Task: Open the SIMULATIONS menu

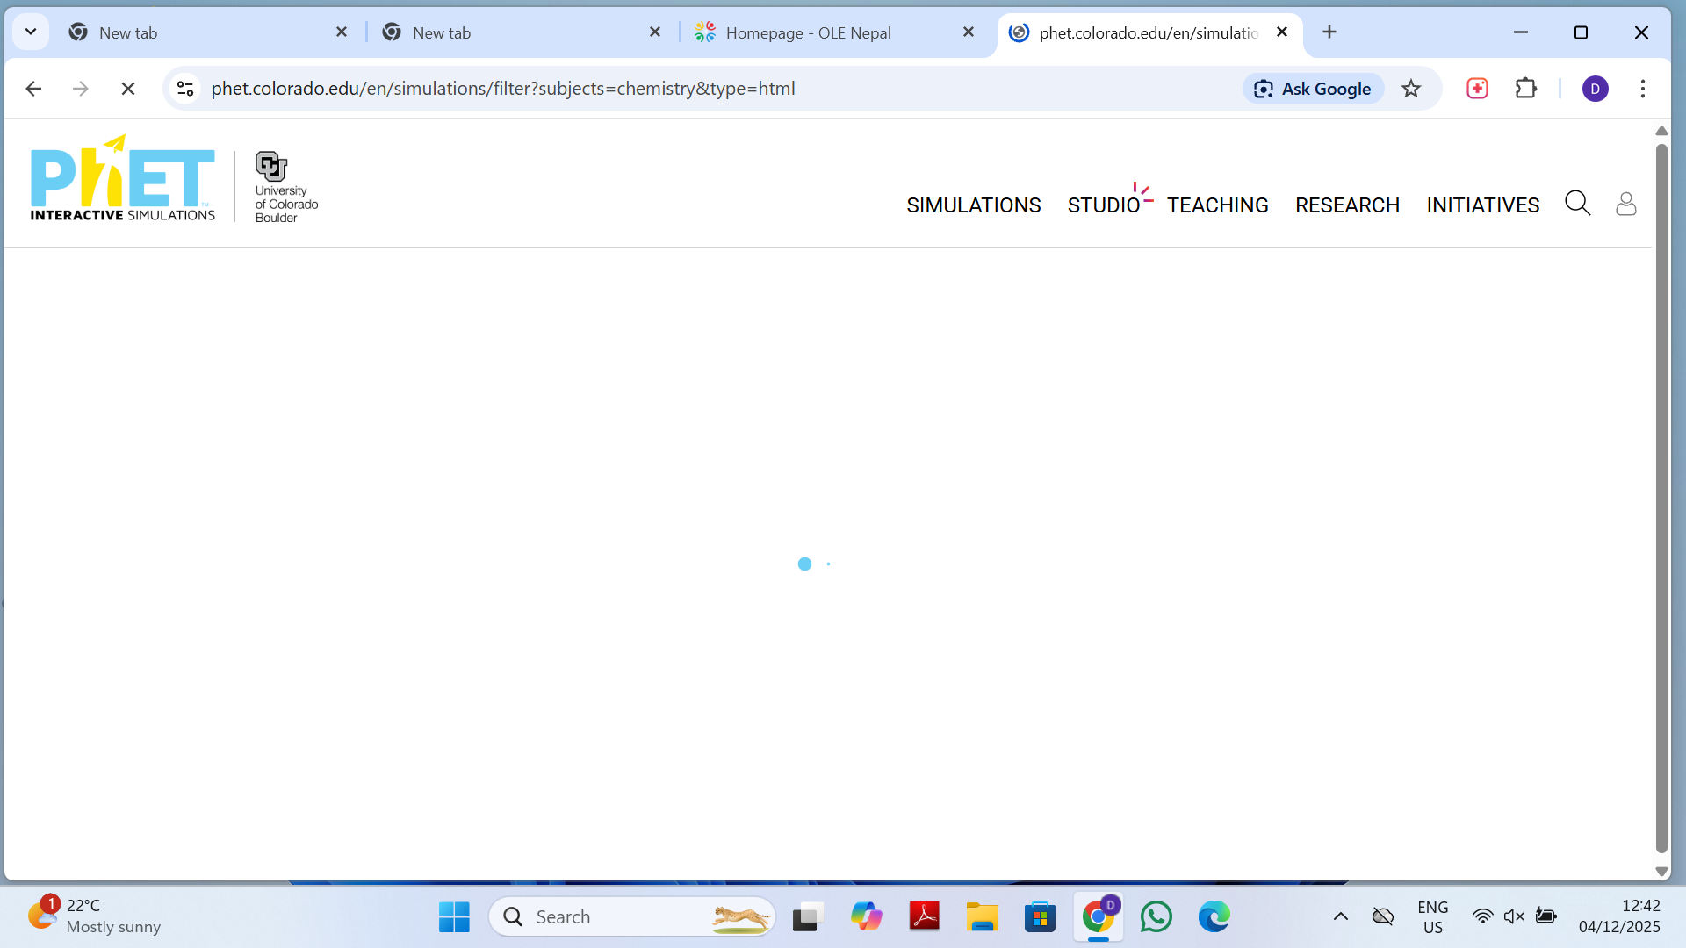Action: click(x=973, y=205)
